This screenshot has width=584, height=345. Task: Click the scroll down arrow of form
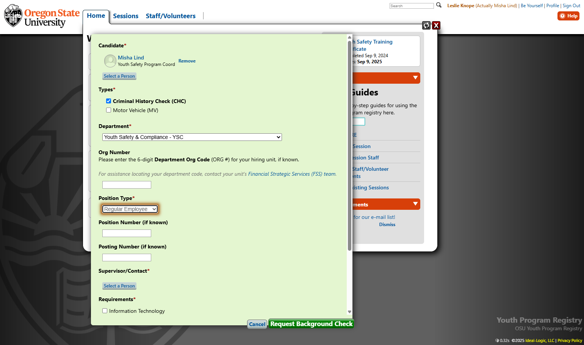point(349,312)
